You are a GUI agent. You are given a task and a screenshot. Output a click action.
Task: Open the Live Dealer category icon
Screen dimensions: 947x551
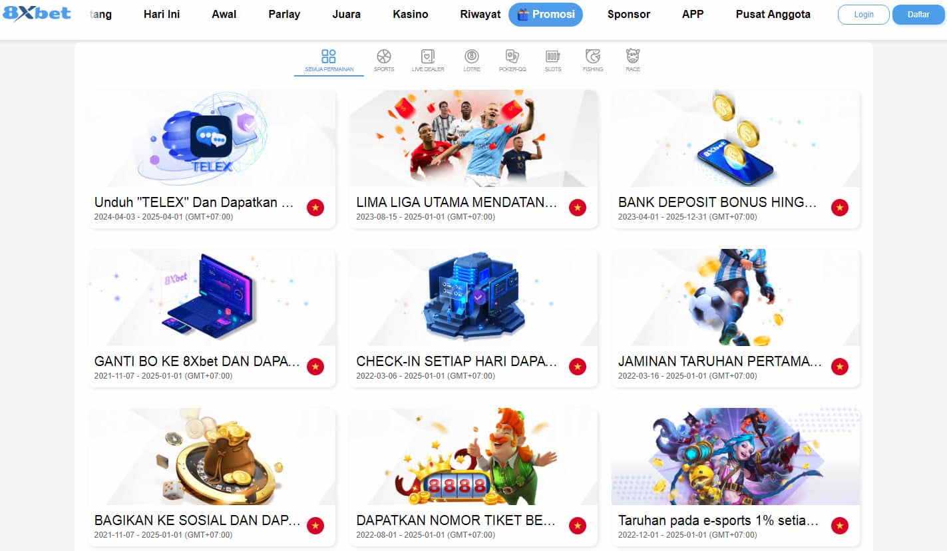(428, 57)
